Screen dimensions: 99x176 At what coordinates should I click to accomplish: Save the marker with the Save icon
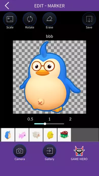coord(89,19)
